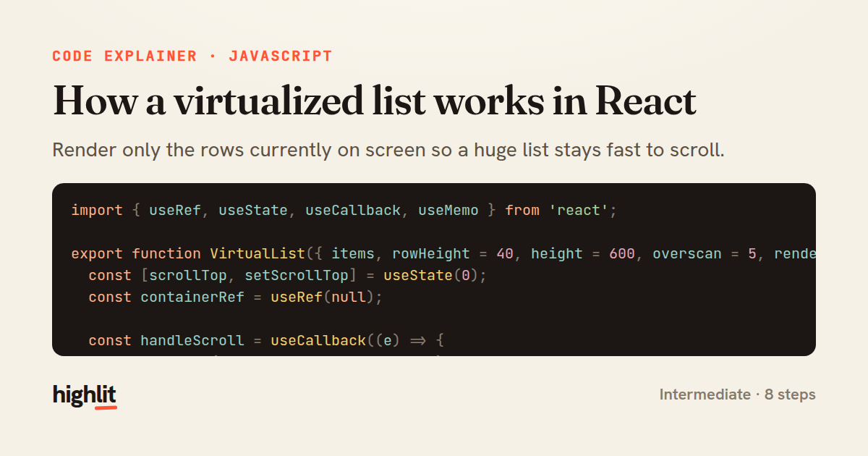
Task: Click the import line in the code block
Action: [x=344, y=211]
